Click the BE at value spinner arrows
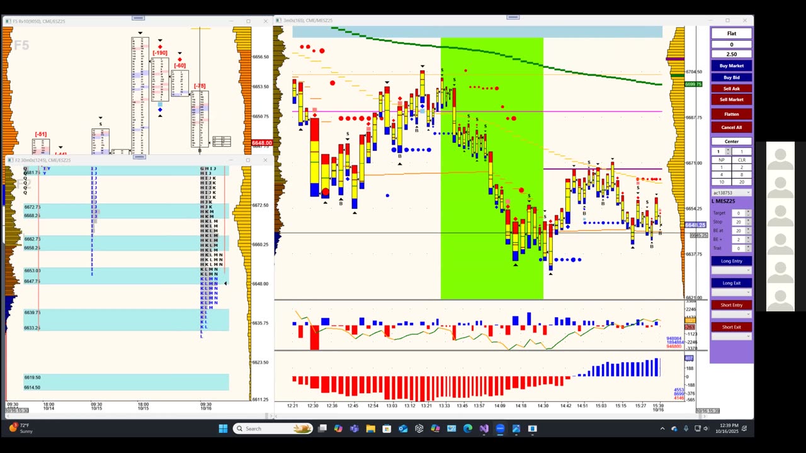The width and height of the screenshot is (806, 453). (748, 231)
